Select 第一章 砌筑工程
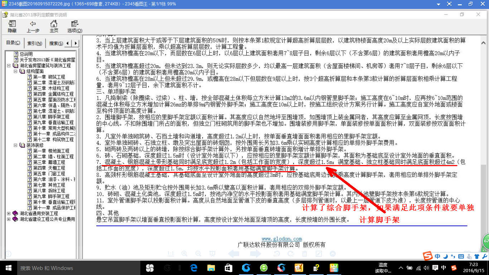489x275 pixels. [49, 77]
